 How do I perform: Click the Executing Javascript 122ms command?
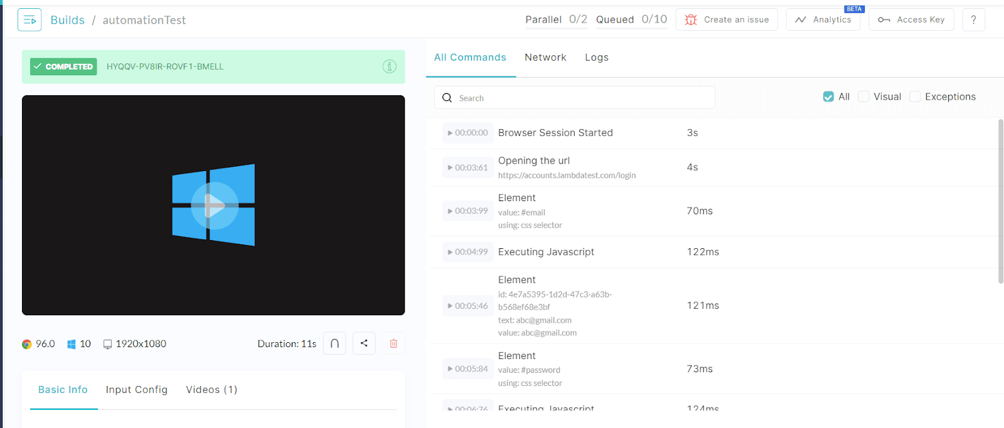pyautogui.click(x=546, y=252)
